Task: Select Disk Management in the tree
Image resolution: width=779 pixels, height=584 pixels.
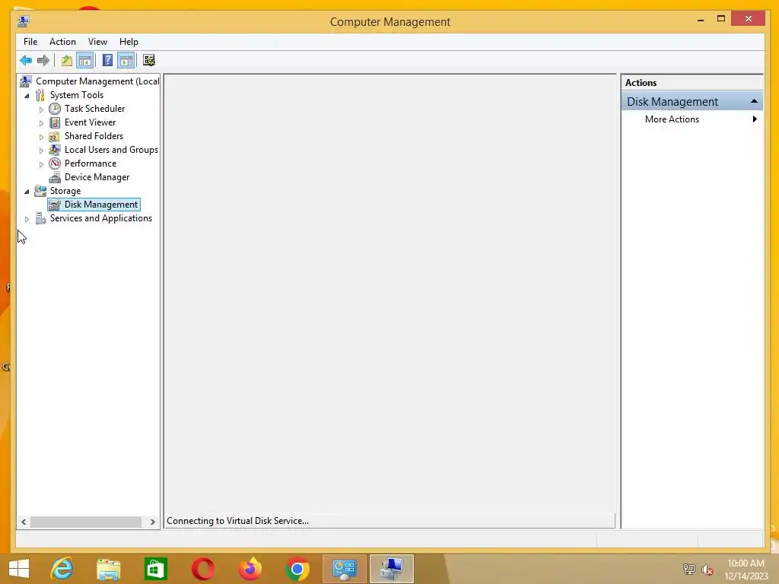Action: click(x=101, y=205)
